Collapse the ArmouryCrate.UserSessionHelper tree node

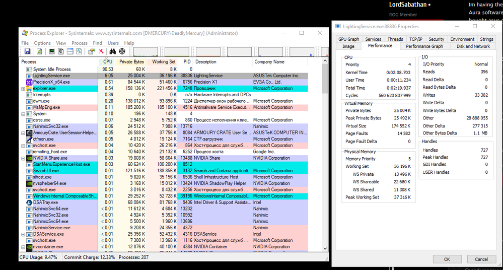pyautogui.click(x=23, y=133)
